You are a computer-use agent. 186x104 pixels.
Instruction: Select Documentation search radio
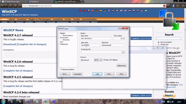click(159, 42)
